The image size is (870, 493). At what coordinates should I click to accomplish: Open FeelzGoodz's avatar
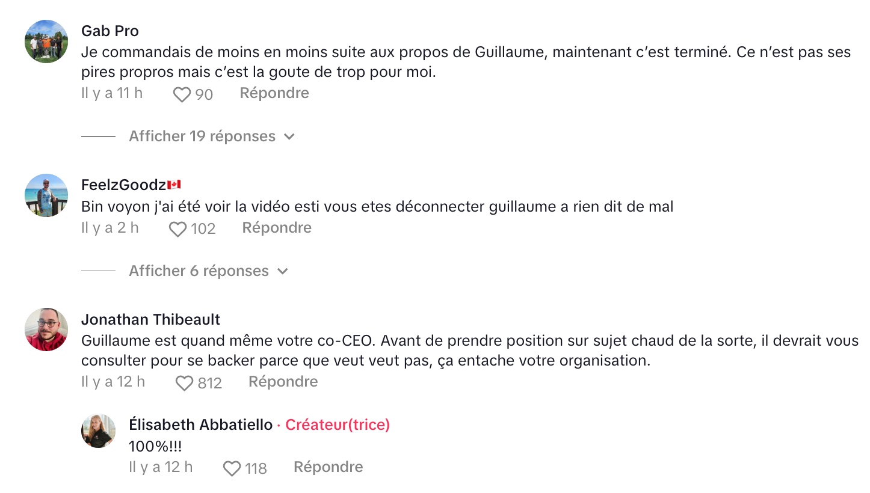point(46,195)
